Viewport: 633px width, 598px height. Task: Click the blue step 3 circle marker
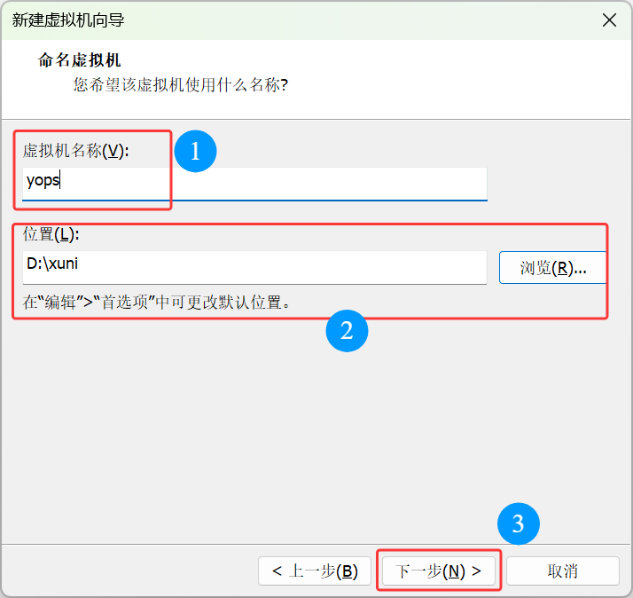[x=519, y=524]
